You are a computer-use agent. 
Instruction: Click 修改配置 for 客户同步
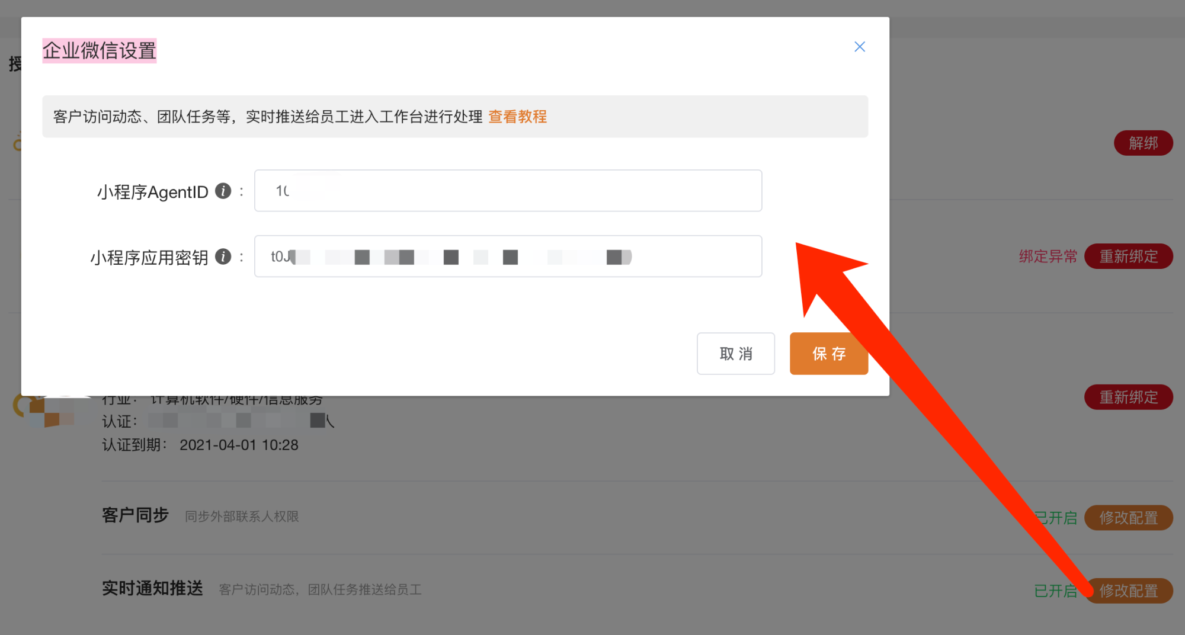pyautogui.click(x=1128, y=518)
